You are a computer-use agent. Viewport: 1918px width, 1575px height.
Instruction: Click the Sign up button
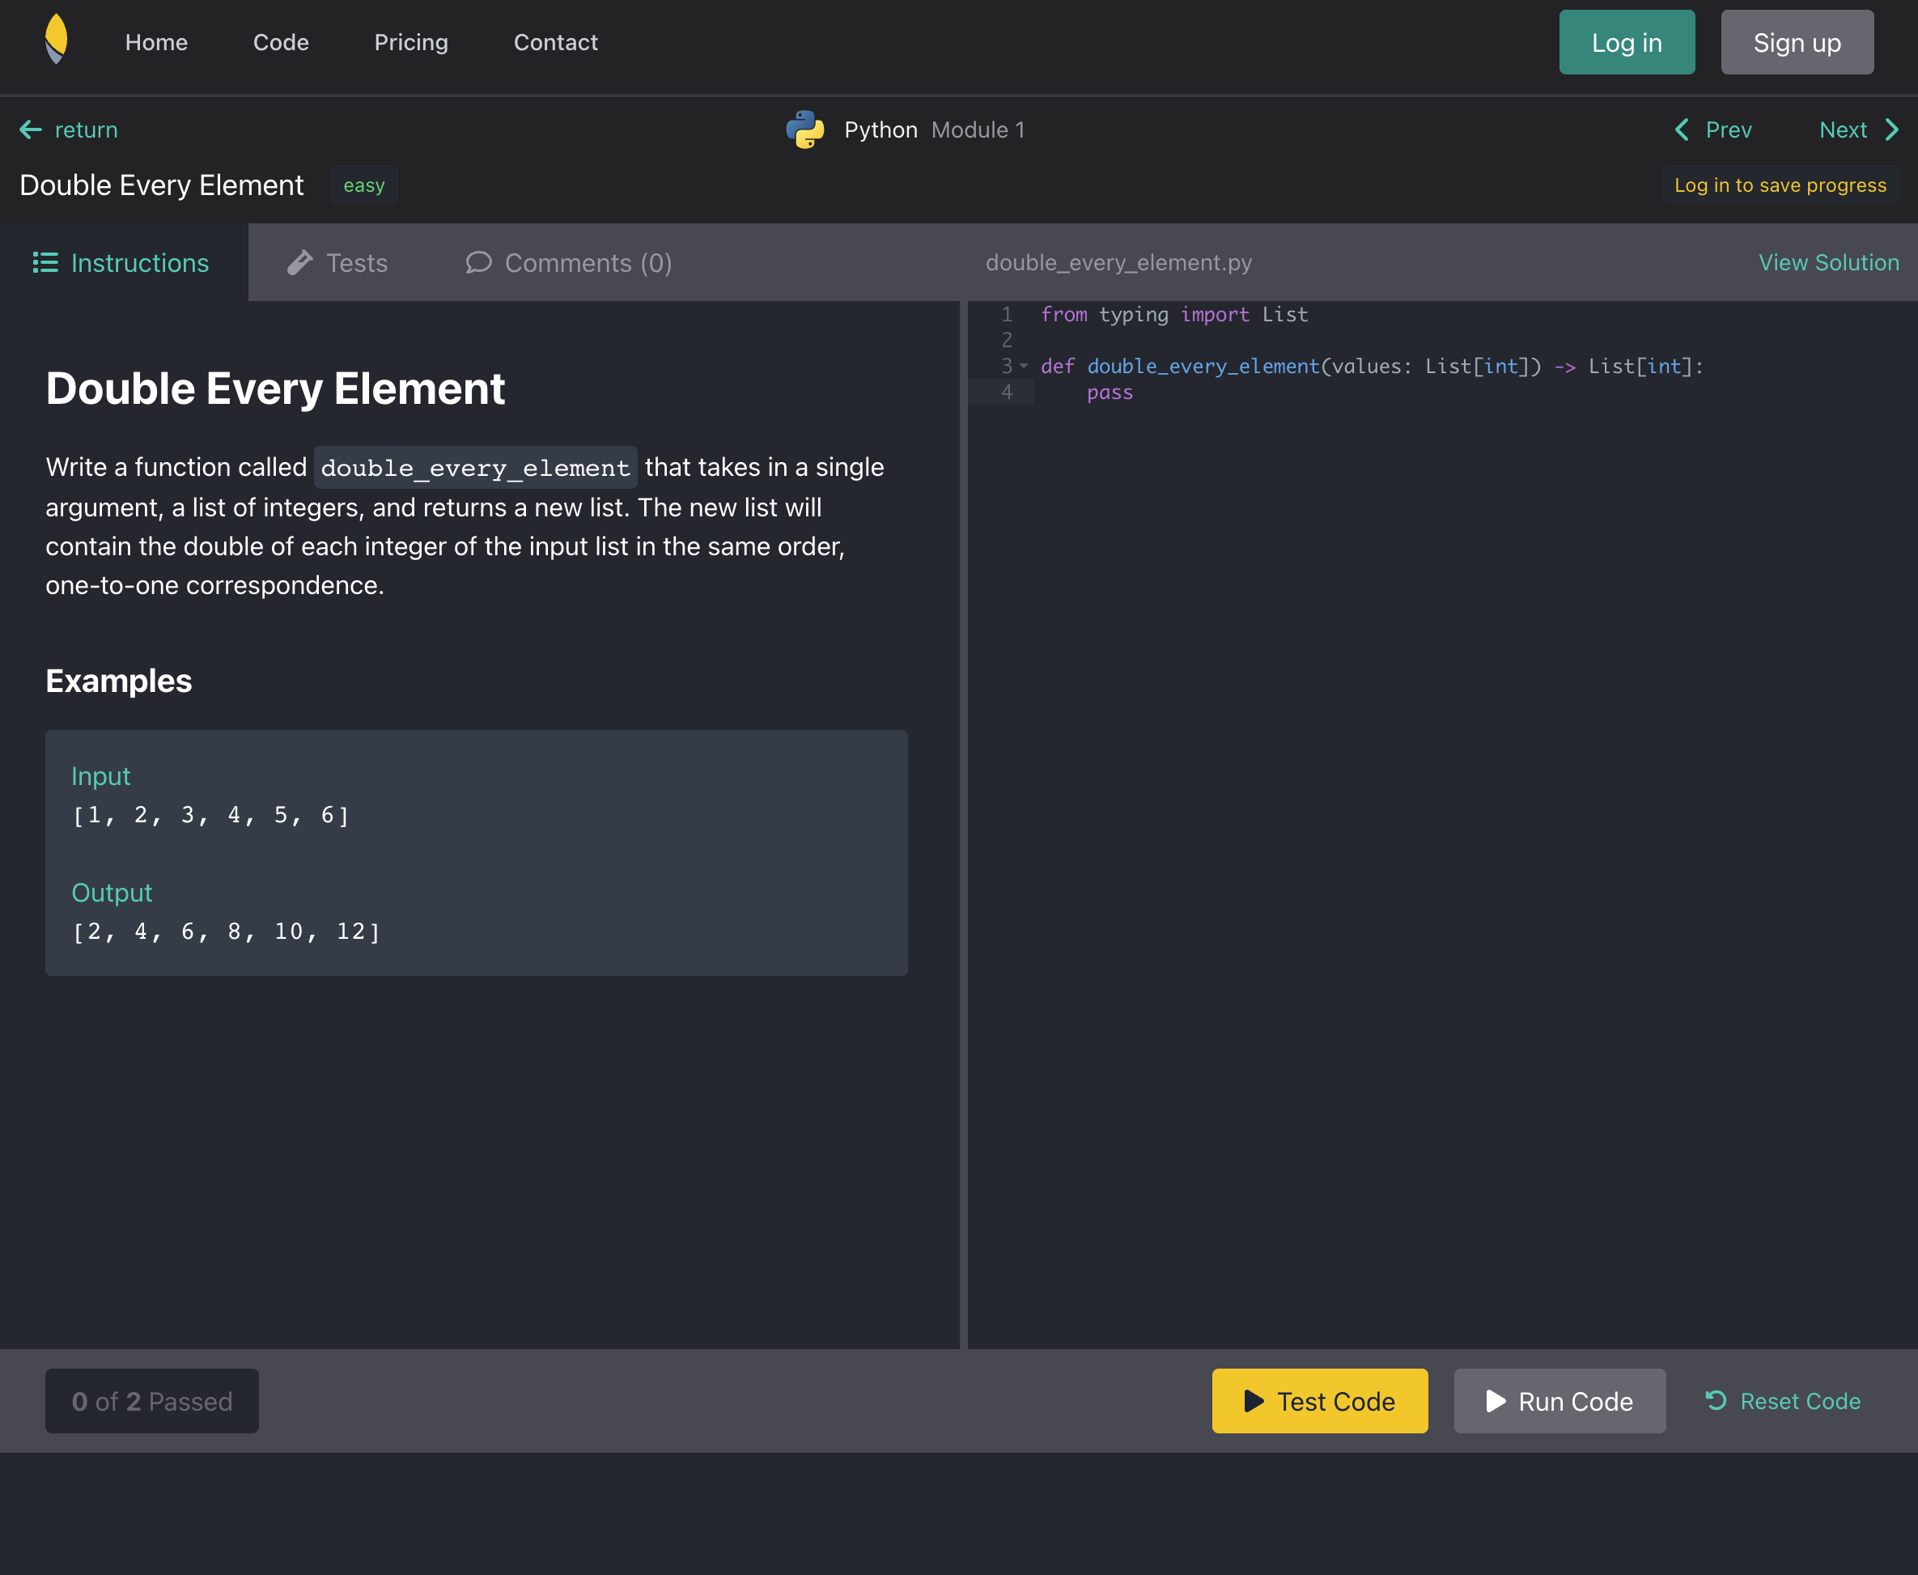click(1797, 43)
